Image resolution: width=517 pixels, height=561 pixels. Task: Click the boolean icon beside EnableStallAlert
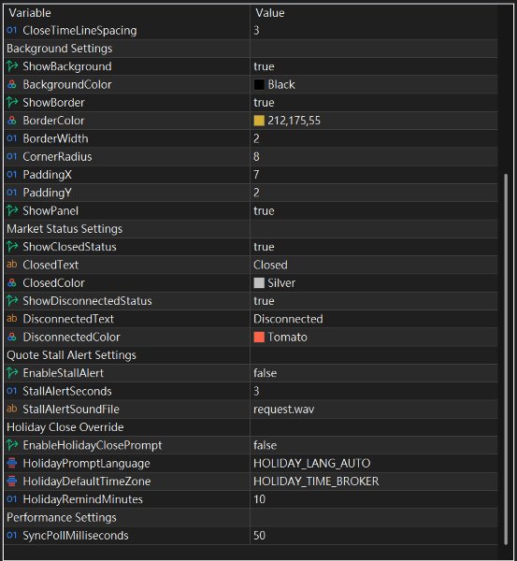[x=12, y=373]
